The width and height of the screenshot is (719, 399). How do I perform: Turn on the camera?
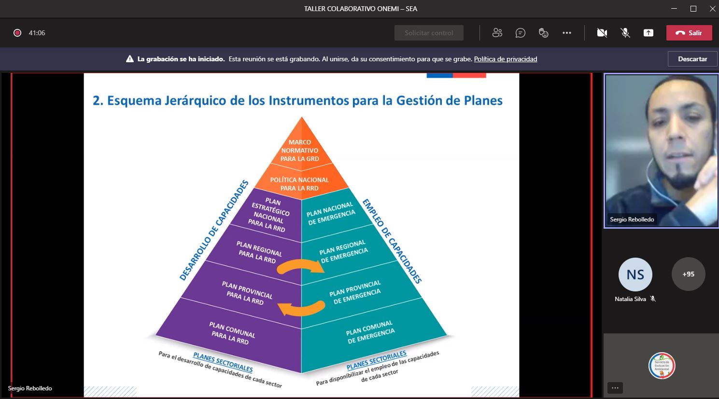coord(602,33)
